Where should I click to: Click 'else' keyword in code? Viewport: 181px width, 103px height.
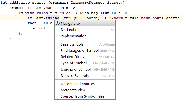[x=32, y=28]
